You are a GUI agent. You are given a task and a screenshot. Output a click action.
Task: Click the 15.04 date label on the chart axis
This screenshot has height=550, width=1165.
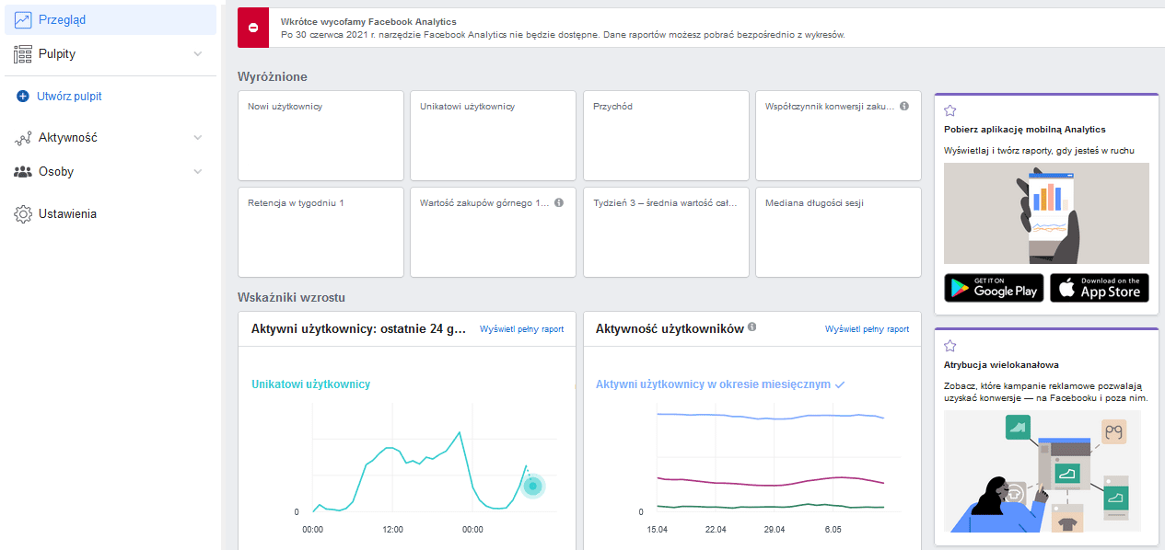point(658,530)
